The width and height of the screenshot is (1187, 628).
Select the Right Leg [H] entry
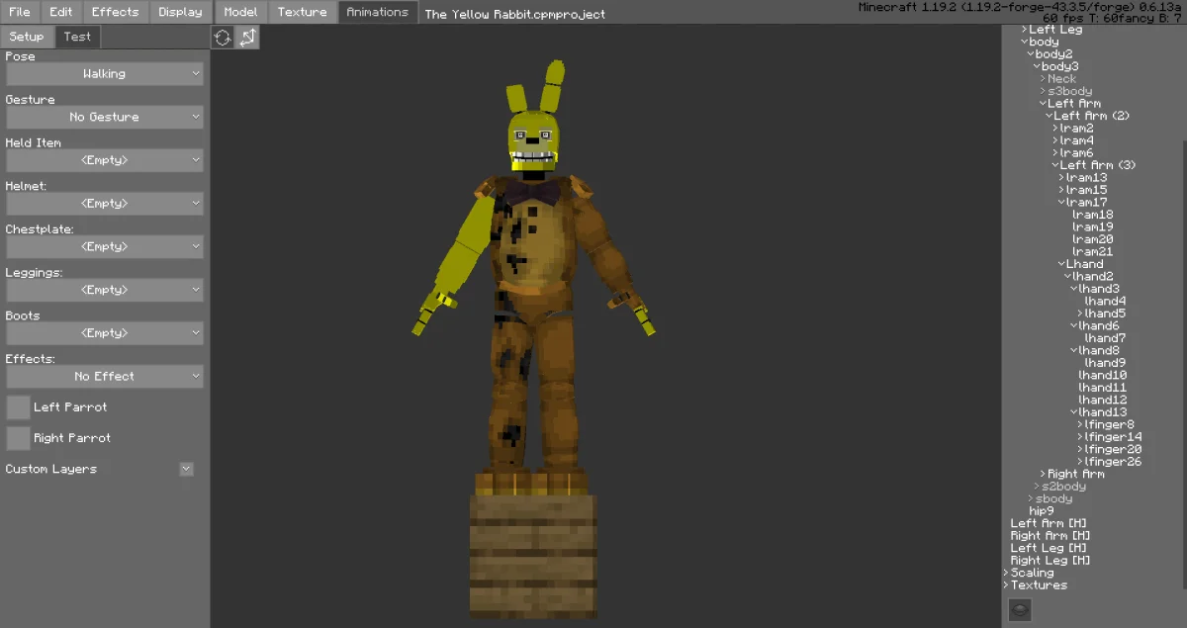pos(1050,561)
